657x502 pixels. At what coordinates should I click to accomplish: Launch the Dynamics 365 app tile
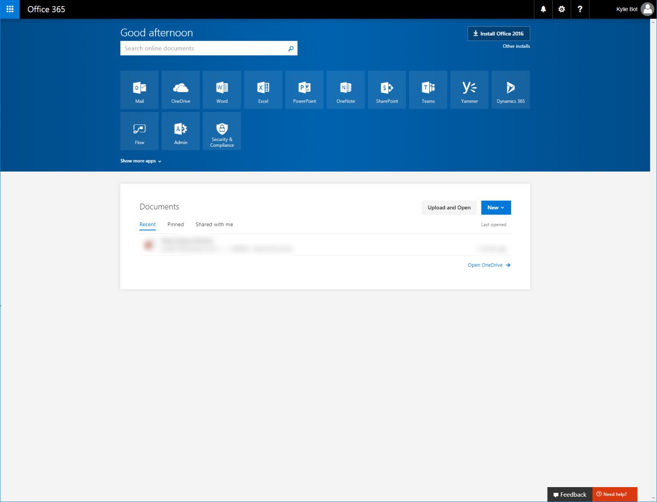pyautogui.click(x=511, y=90)
